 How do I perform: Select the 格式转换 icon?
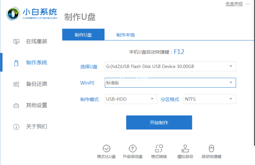click(159, 149)
